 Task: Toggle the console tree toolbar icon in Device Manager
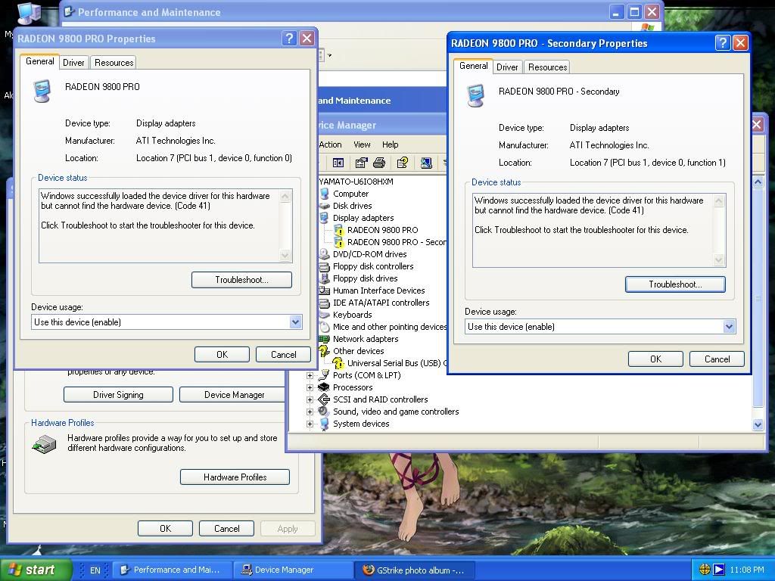338,163
